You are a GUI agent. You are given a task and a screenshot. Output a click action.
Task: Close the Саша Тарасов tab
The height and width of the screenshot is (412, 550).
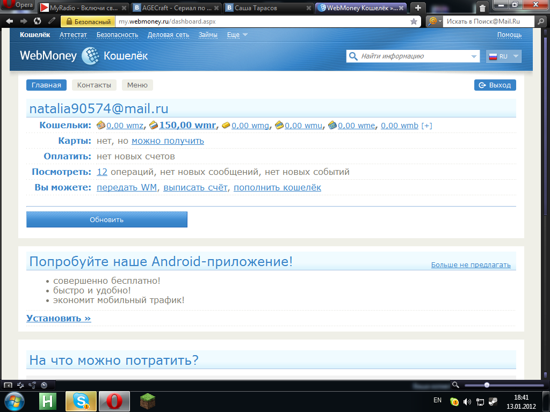309,8
